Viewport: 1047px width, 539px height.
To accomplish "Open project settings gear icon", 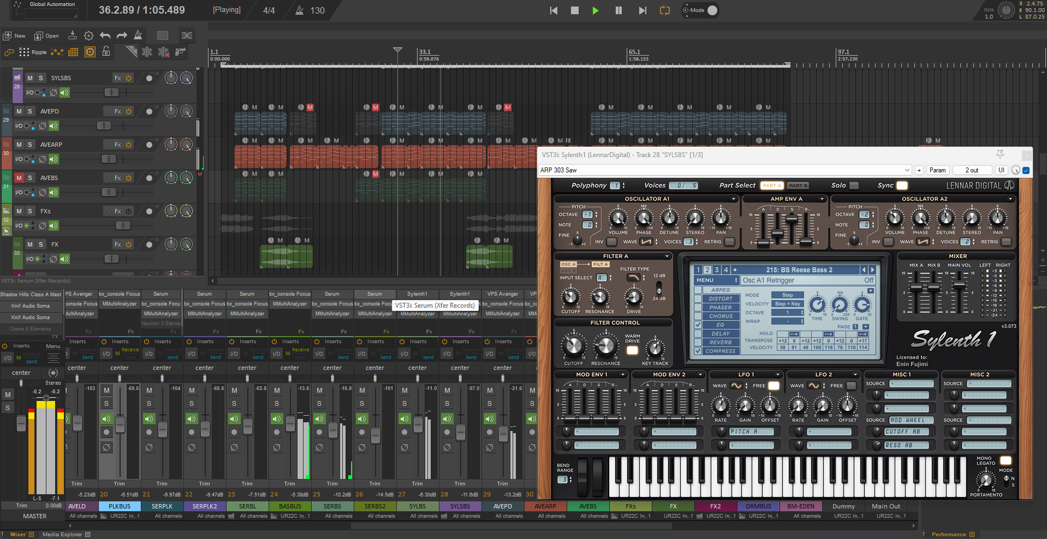I will tap(88, 35).
